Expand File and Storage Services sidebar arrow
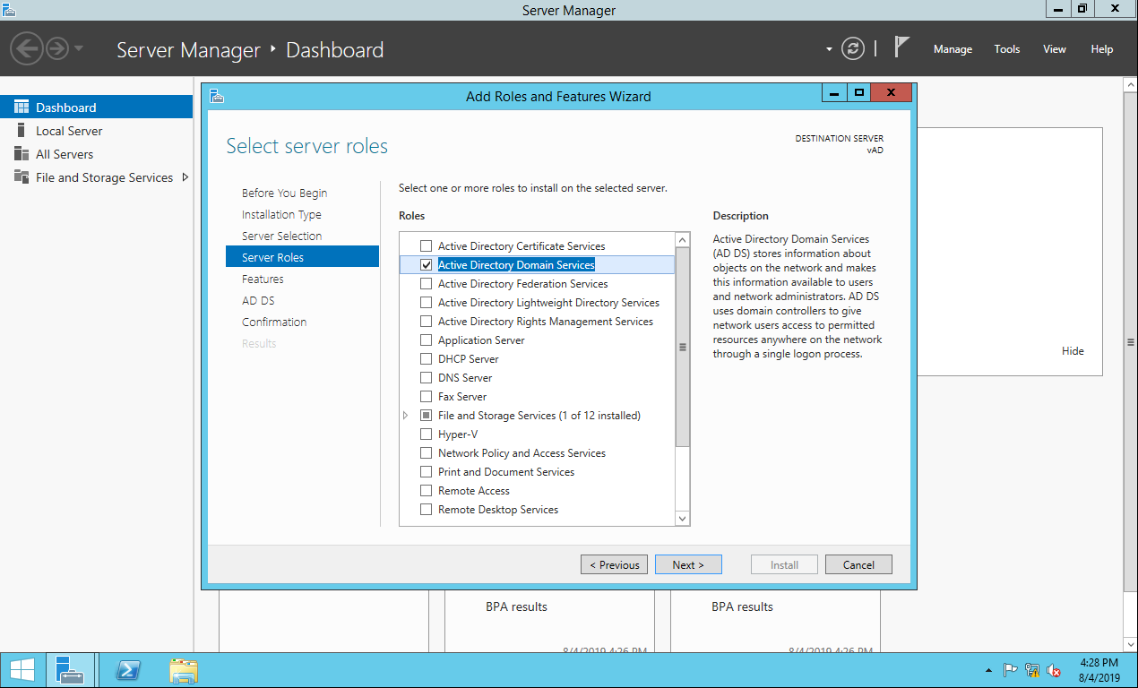The height and width of the screenshot is (688, 1138). click(185, 177)
